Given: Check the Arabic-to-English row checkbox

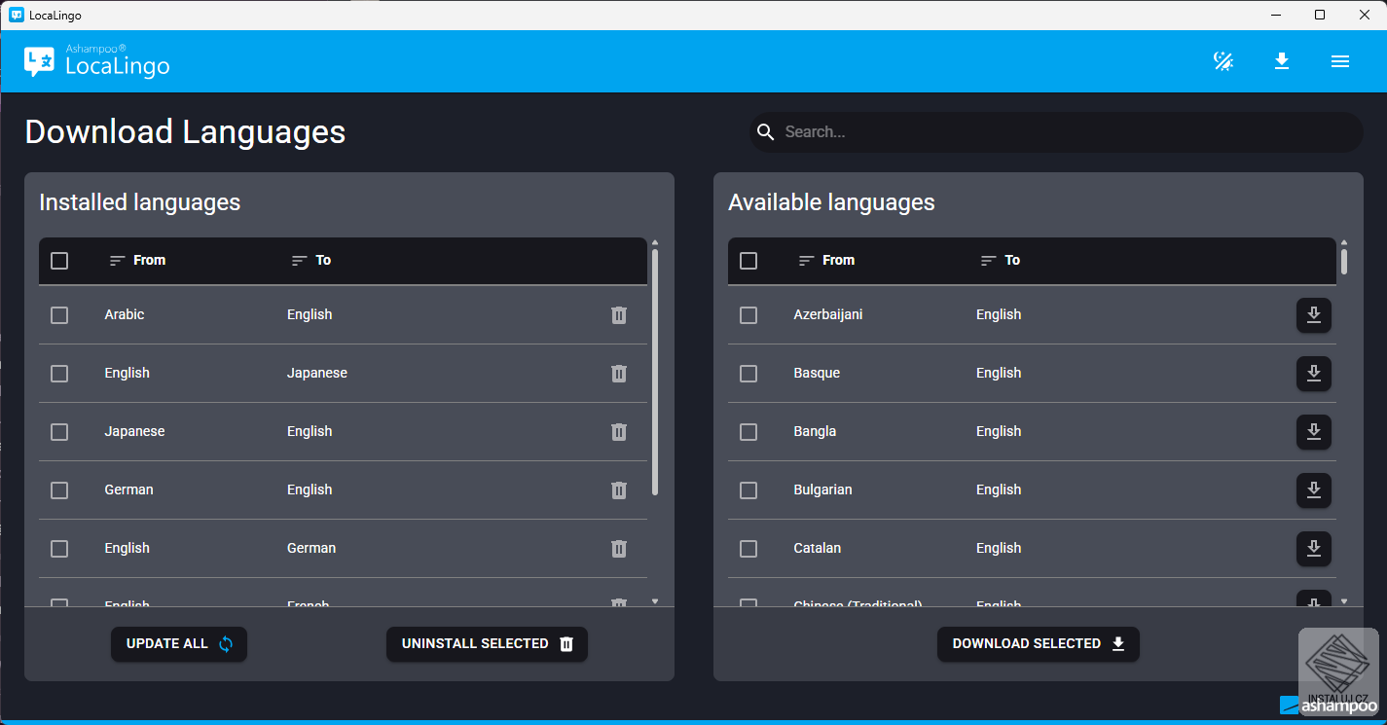Looking at the screenshot, I should tap(59, 314).
